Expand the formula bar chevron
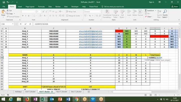The height and width of the screenshot is (102, 181). coord(179,24)
